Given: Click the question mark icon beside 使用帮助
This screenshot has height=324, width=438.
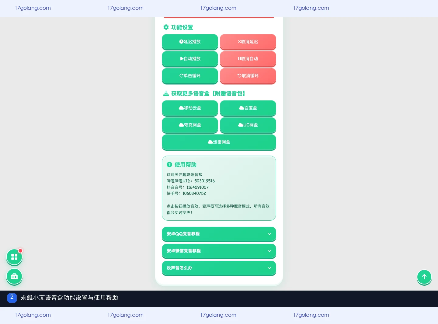Looking at the screenshot, I should pos(169,164).
